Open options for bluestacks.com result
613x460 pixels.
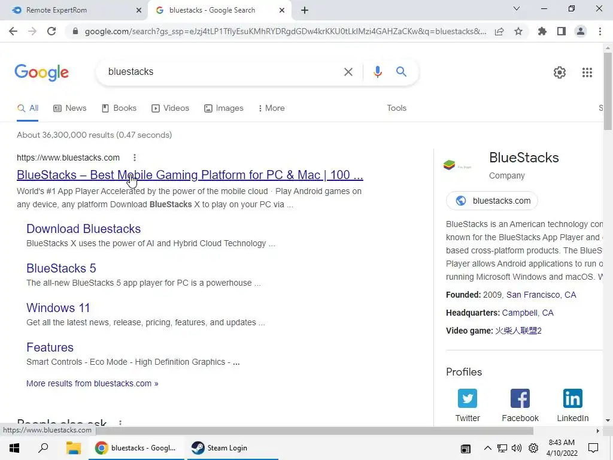pos(135,158)
